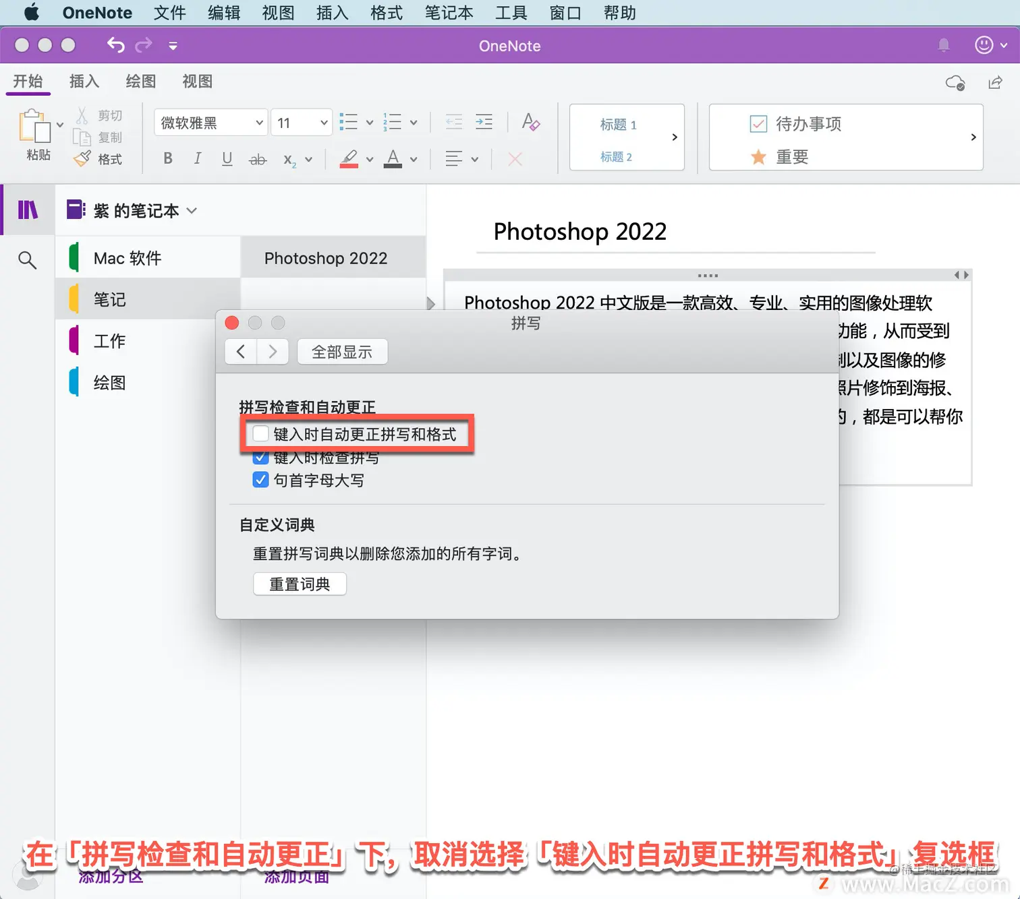Toggle strikethrough formatting
This screenshot has width=1020, height=899.
(x=258, y=160)
